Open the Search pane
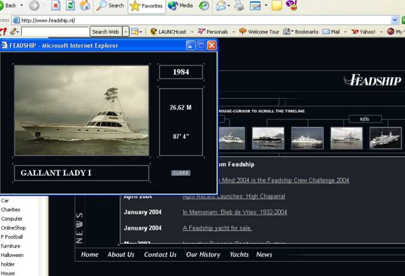 point(110,5)
